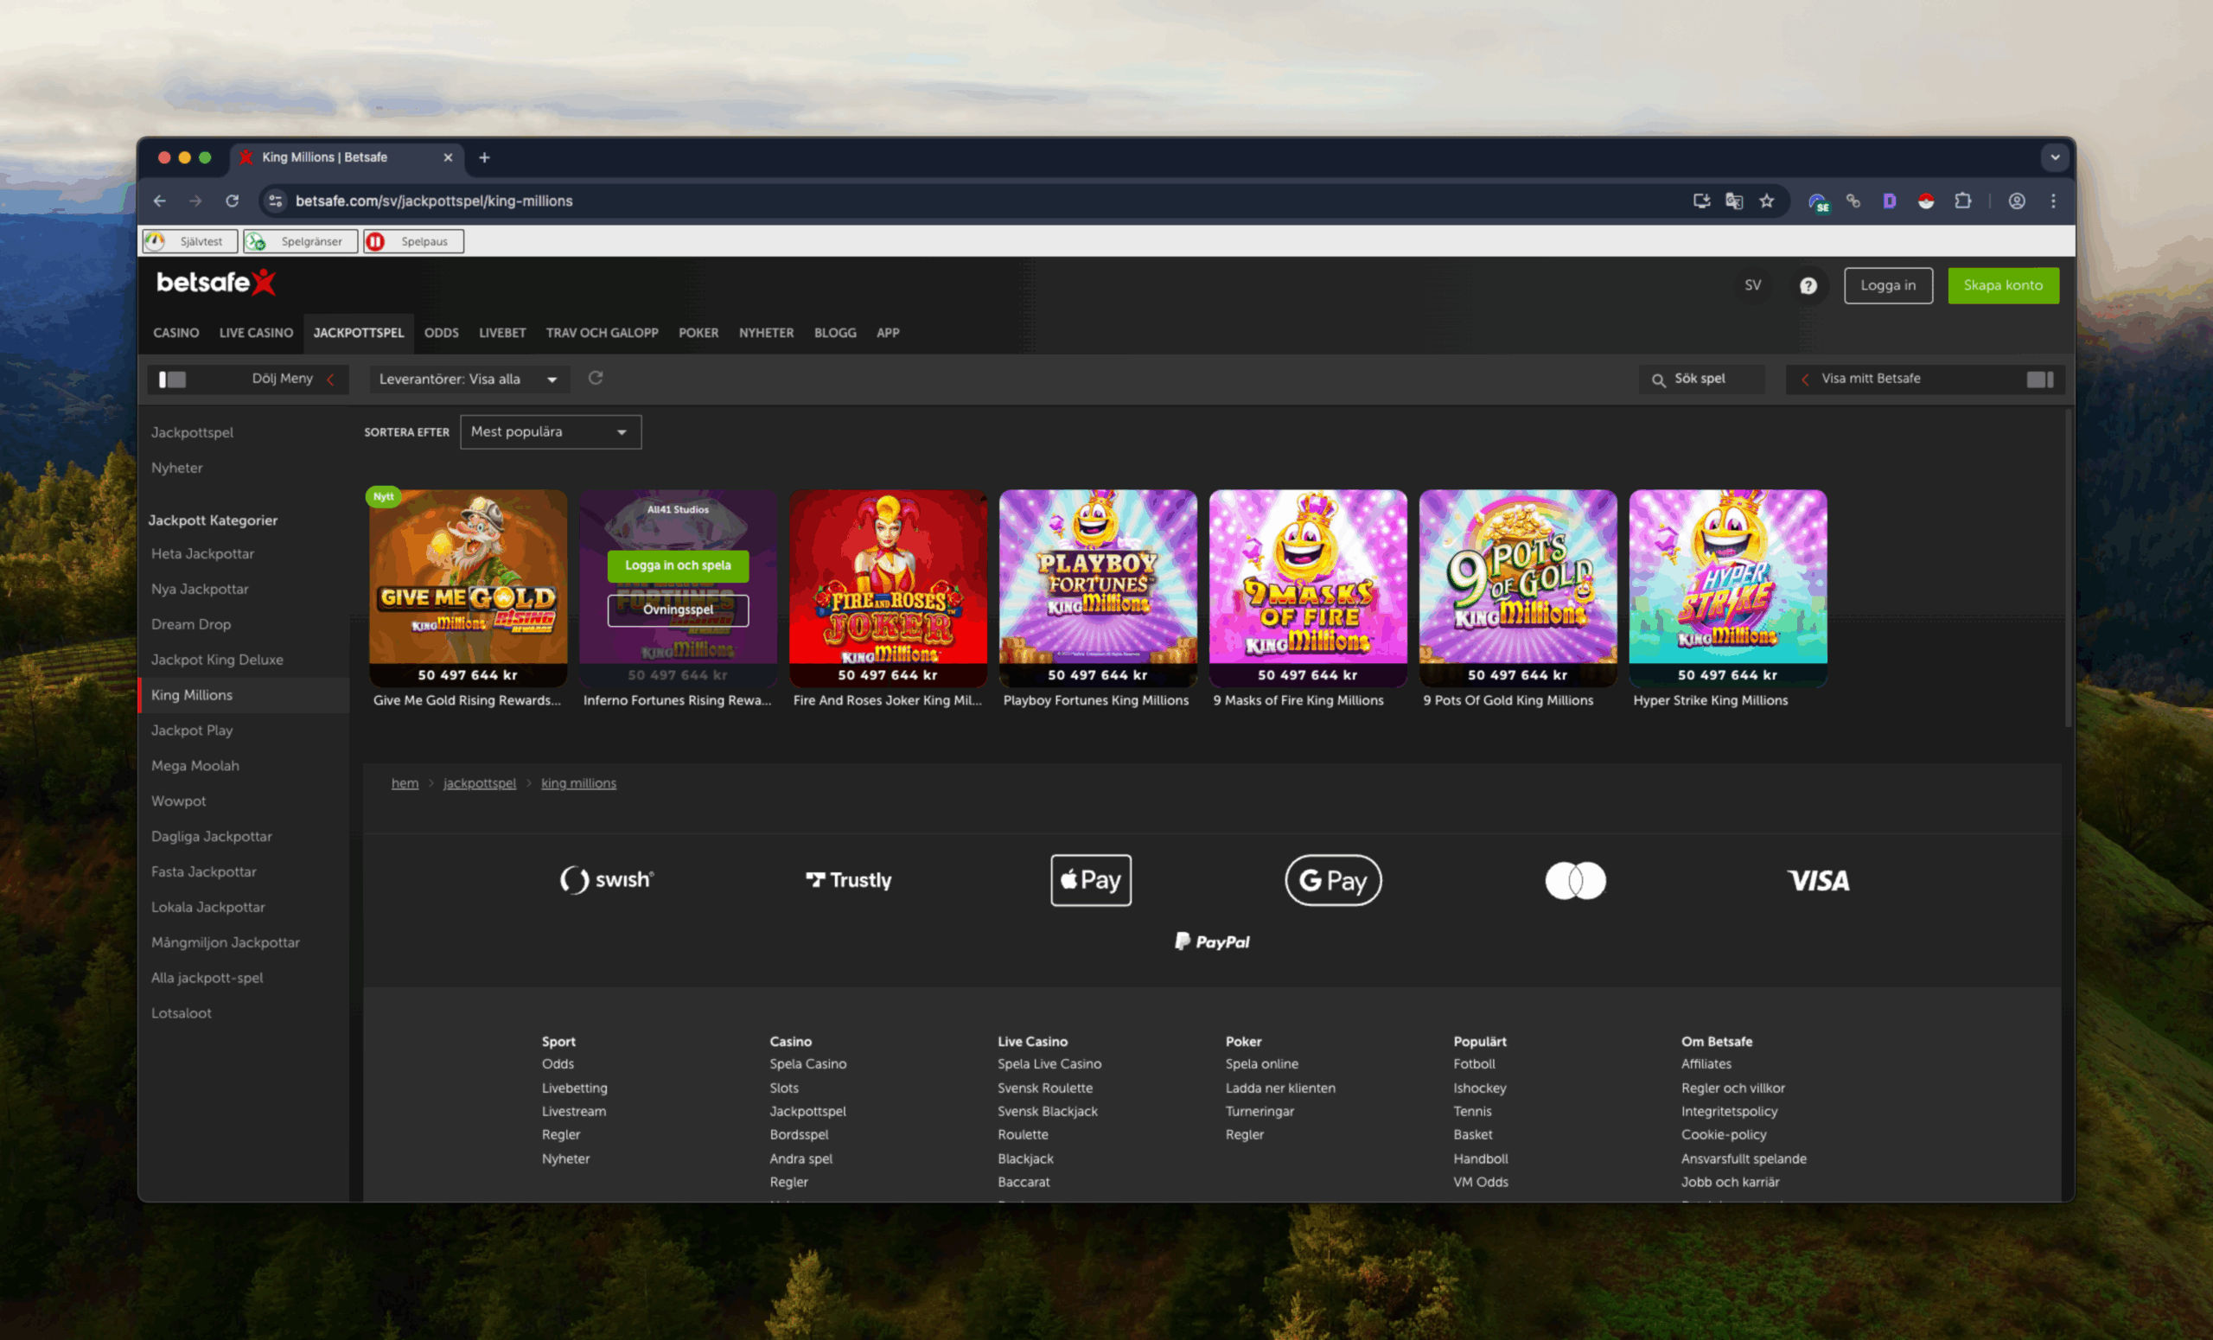Click the Betsafe logo
Image resolution: width=2213 pixels, height=1340 pixels.
coord(215,283)
